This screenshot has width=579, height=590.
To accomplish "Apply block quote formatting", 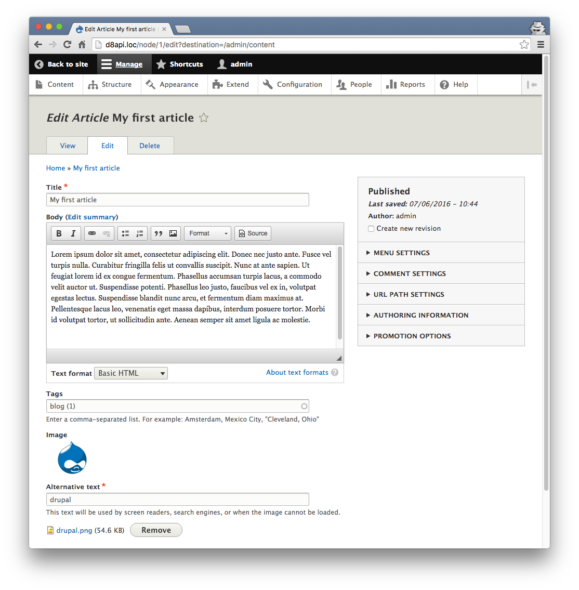I will 159,233.
